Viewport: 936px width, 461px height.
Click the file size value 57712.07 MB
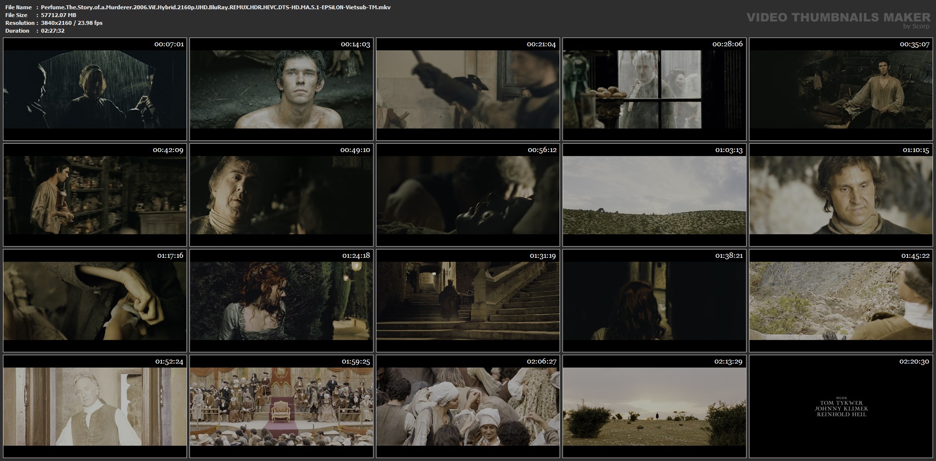[59, 15]
